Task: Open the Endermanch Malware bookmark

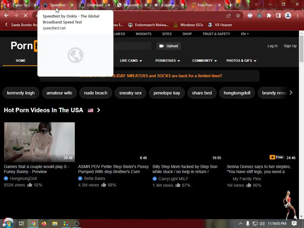Action: tap(148, 25)
